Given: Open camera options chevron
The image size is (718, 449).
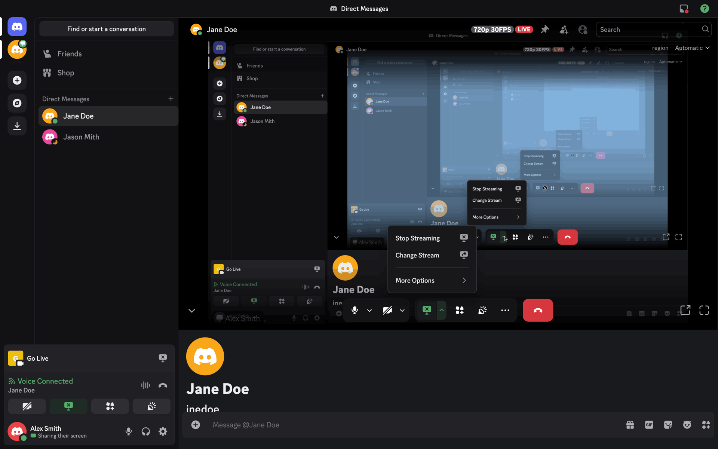Looking at the screenshot, I should coord(402,310).
